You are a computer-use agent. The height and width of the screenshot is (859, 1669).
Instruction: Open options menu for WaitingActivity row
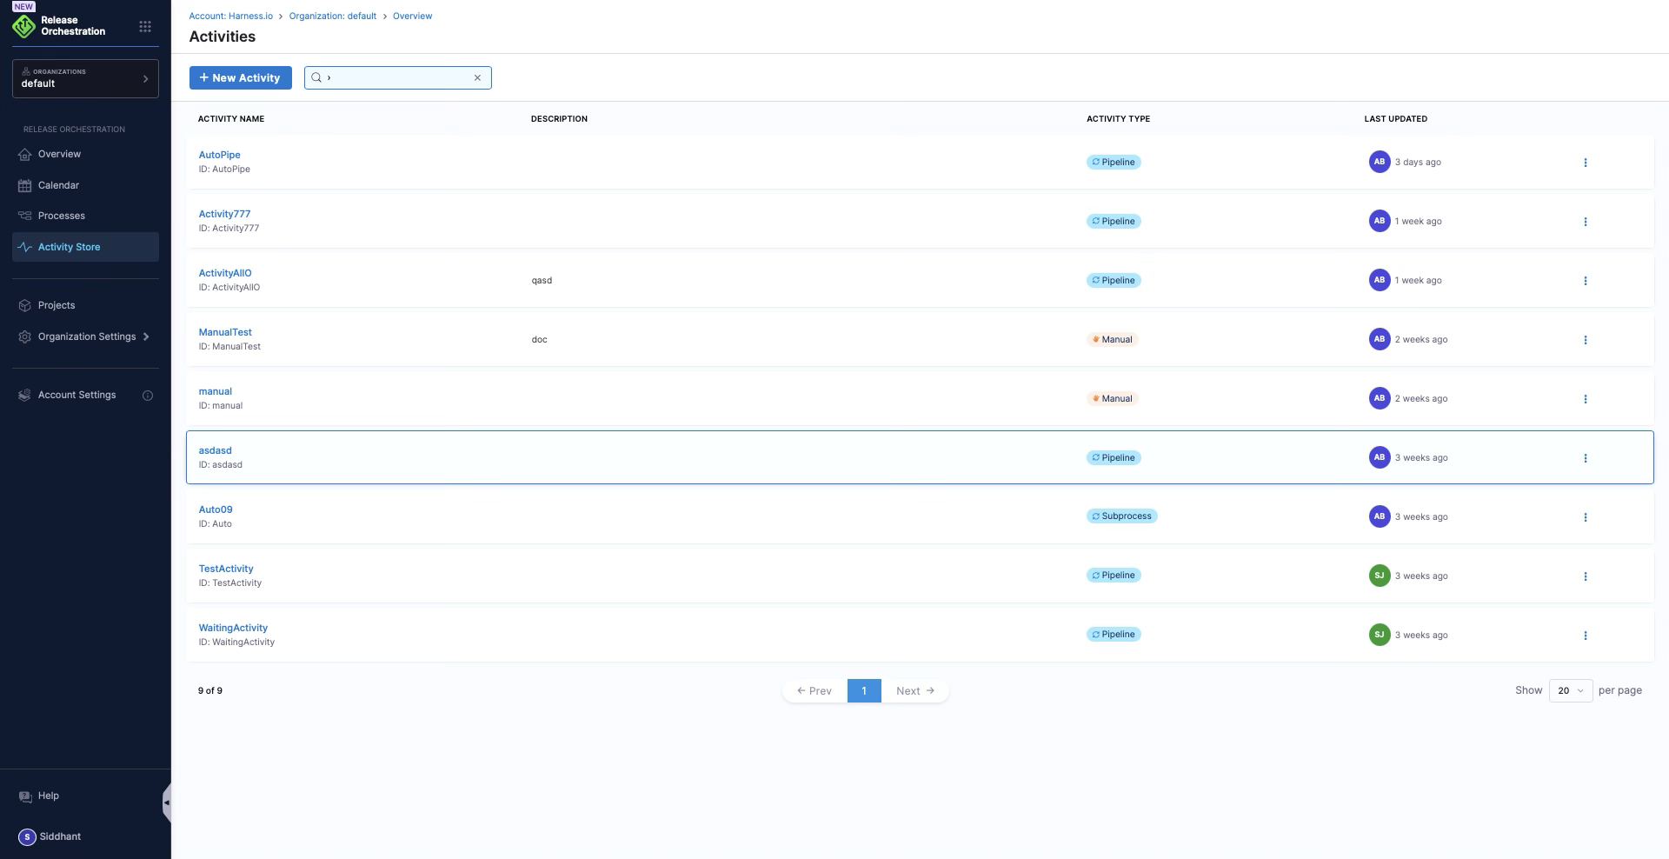pos(1585,636)
